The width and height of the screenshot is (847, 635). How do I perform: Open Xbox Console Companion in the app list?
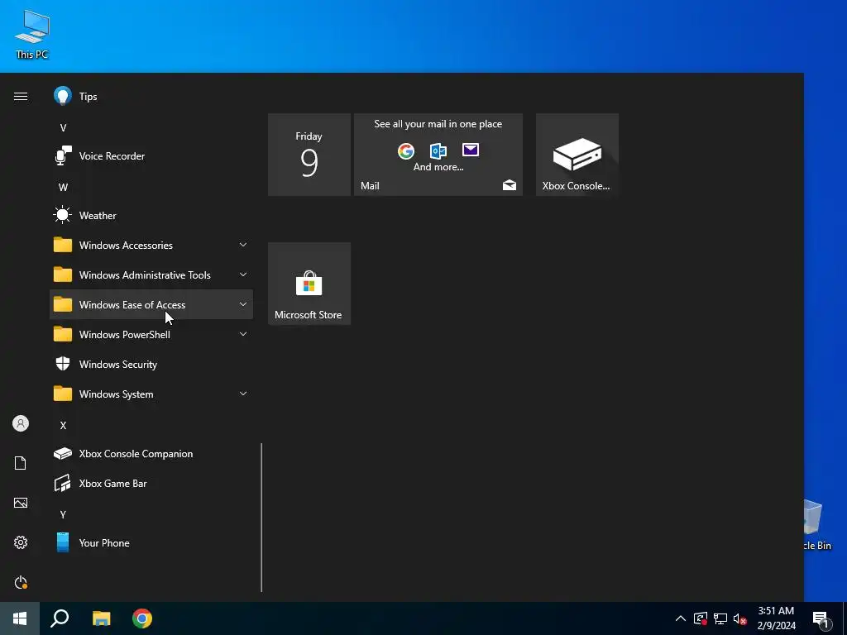coord(151,454)
